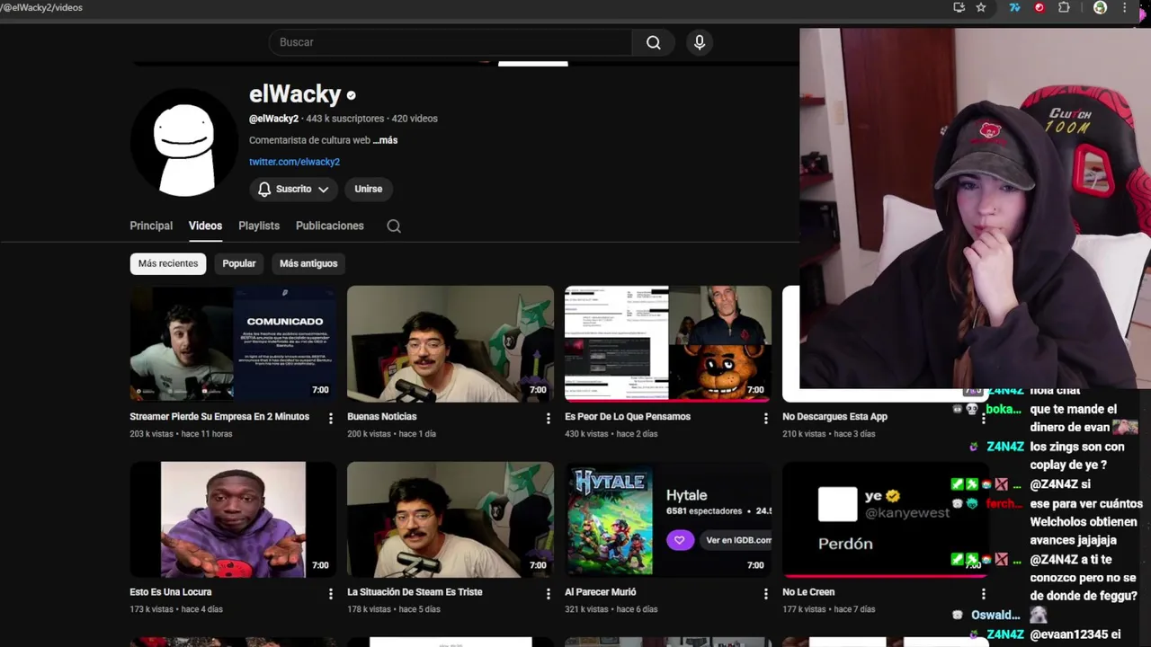The width and height of the screenshot is (1151, 647).
Task: Open the twitter.com/elwacky2 link
Action: pyautogui.click(x=294, y=162)
